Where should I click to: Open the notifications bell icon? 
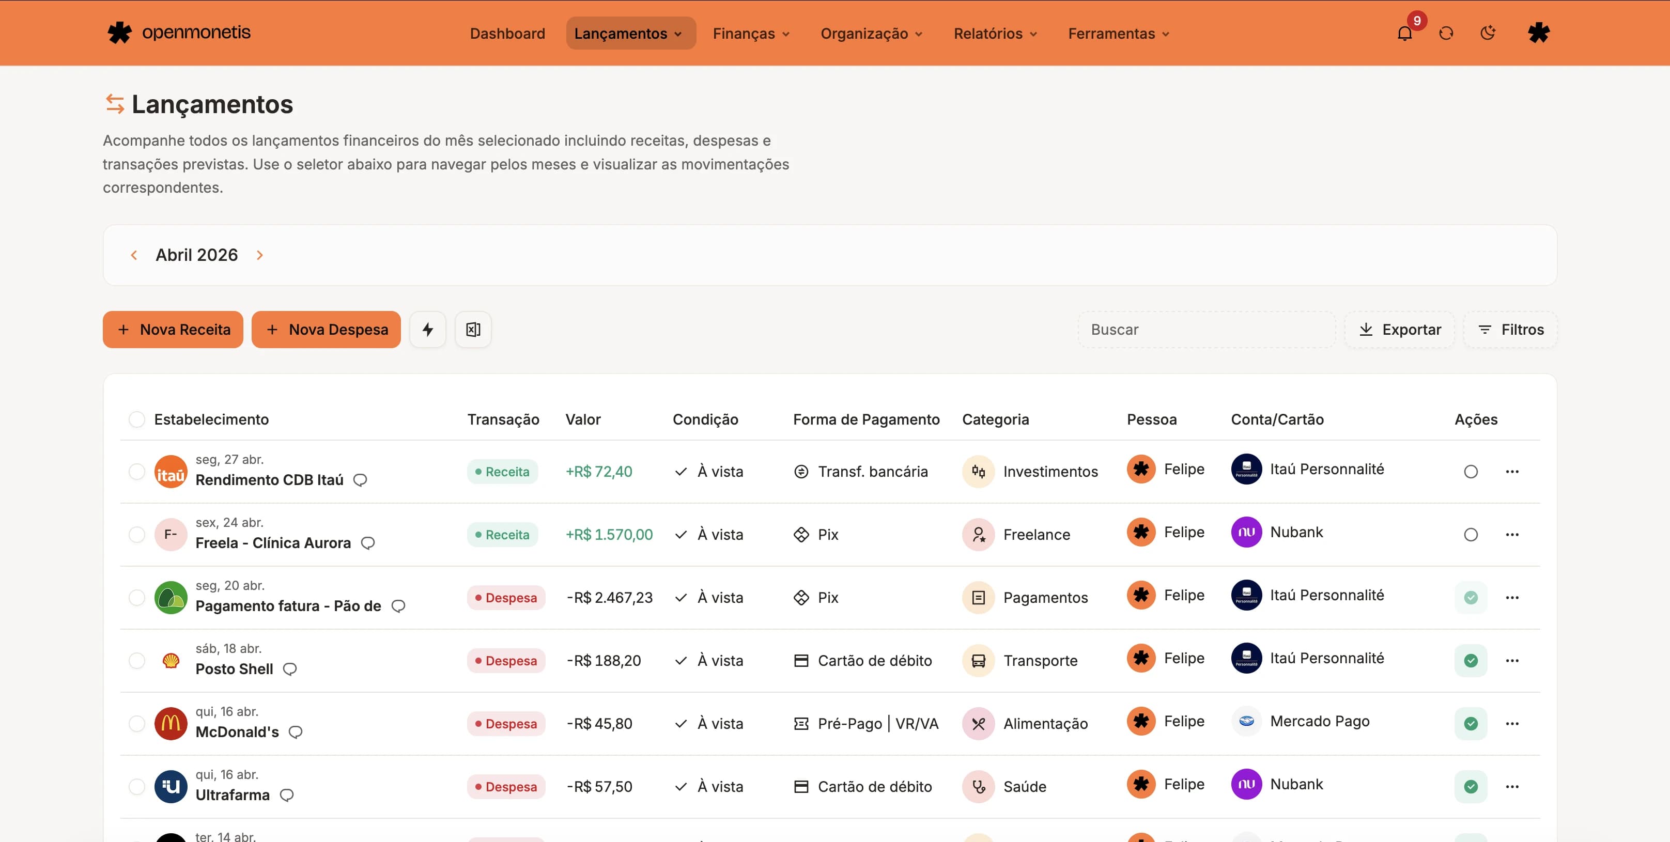click(x=1404, y=34)
